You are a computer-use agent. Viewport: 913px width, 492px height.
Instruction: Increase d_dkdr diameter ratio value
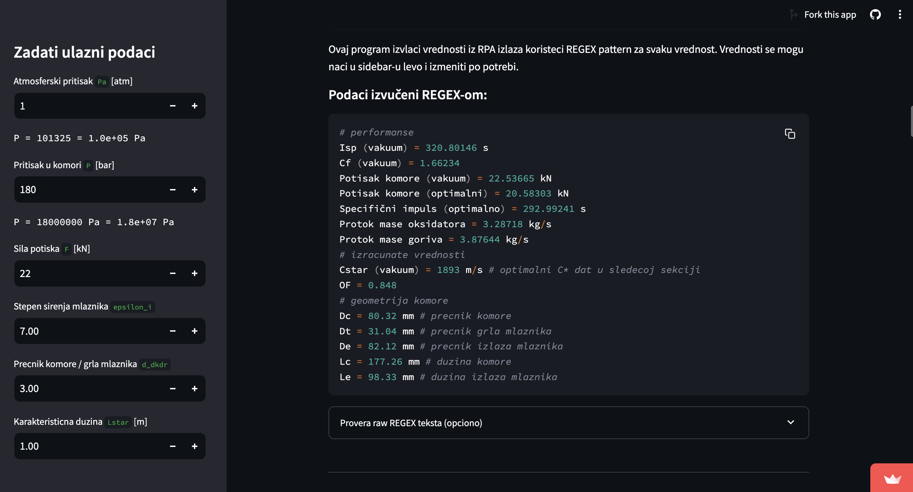195,389
